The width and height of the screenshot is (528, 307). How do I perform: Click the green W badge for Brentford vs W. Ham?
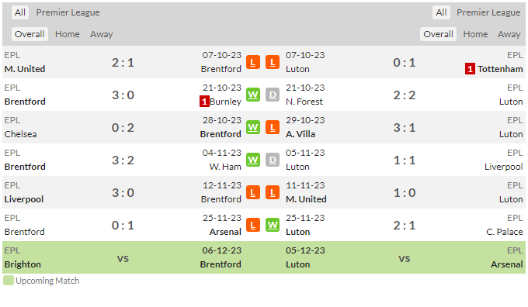pos(253,160)
